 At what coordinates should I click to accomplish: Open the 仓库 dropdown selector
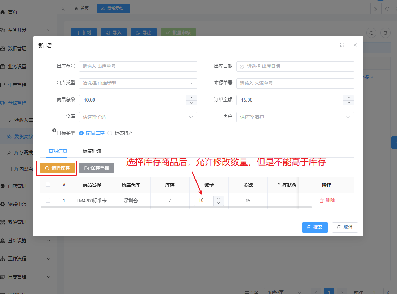tap(138, 117)
